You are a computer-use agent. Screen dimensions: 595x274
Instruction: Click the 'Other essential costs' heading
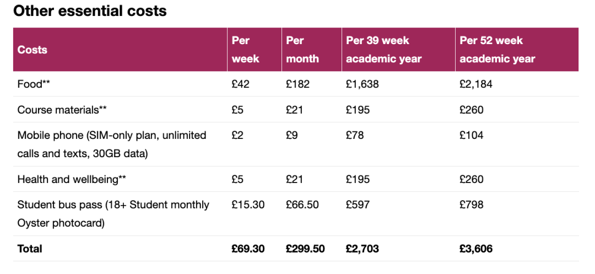[90, 11]
